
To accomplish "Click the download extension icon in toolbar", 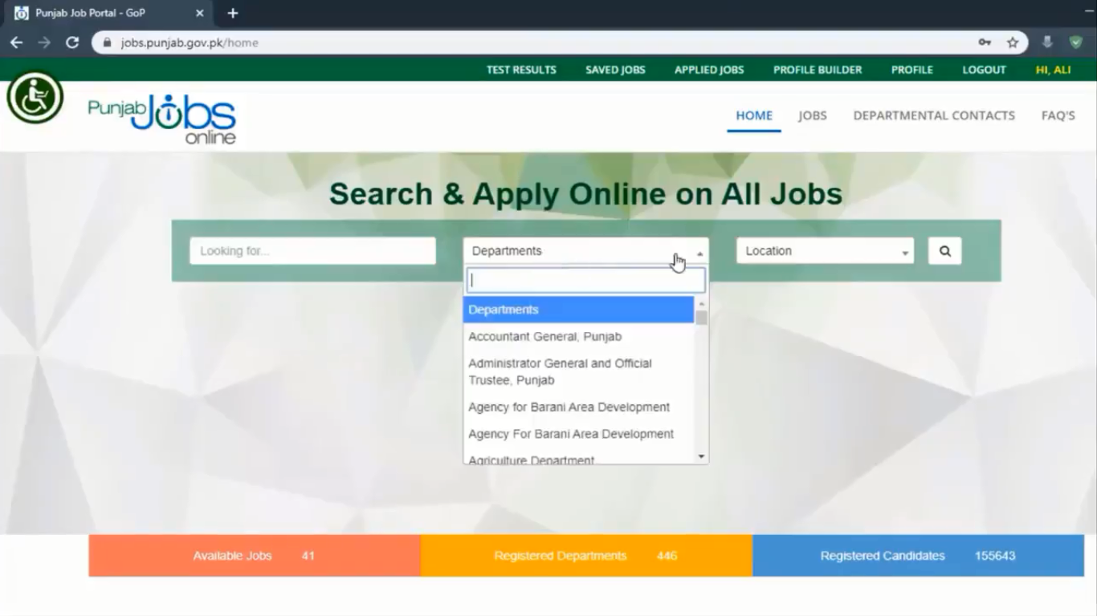I will [1047, 43].
